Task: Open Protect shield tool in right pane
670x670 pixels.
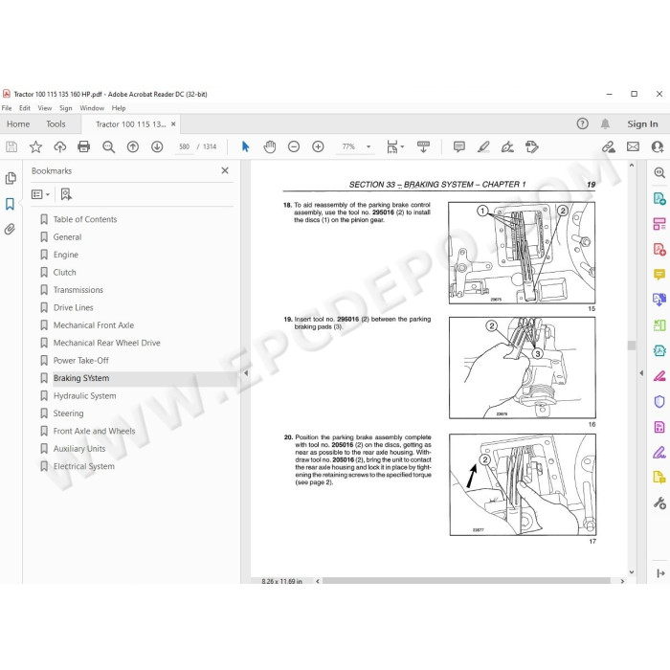Action: (x=659, y=401)
